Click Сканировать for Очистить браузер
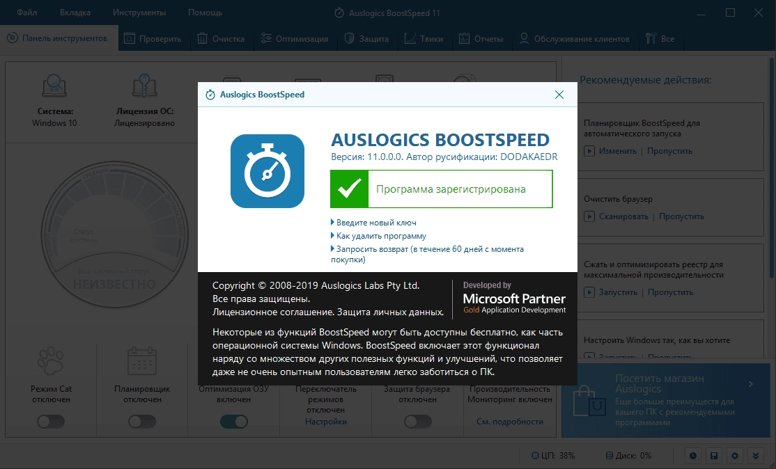Viewport: 776px width, 469px height. coord(623,216)
